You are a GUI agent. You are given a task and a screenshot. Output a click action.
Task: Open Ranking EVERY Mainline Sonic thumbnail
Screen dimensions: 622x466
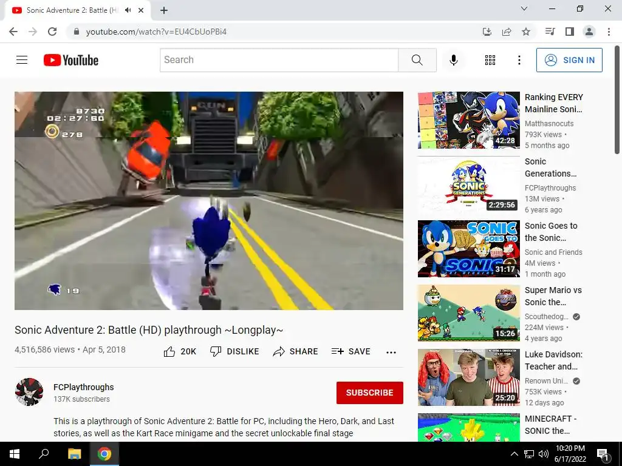(x=469, y=120)
